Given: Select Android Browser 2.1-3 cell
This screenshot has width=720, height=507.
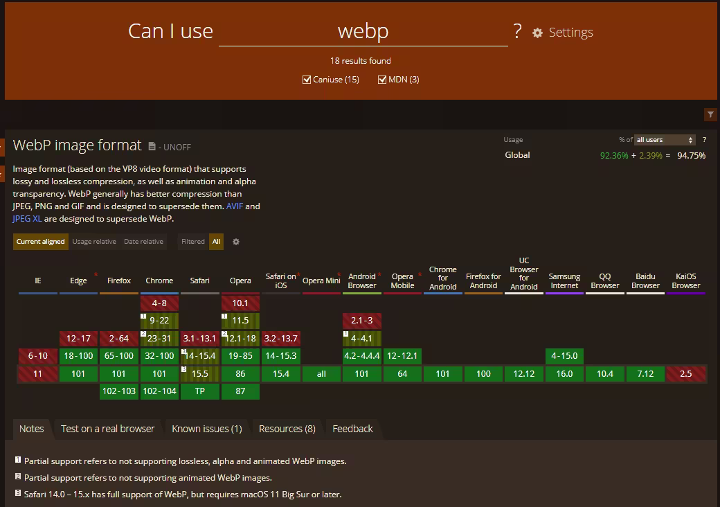Looking at the screenshot, I should (x=362, y=321).
